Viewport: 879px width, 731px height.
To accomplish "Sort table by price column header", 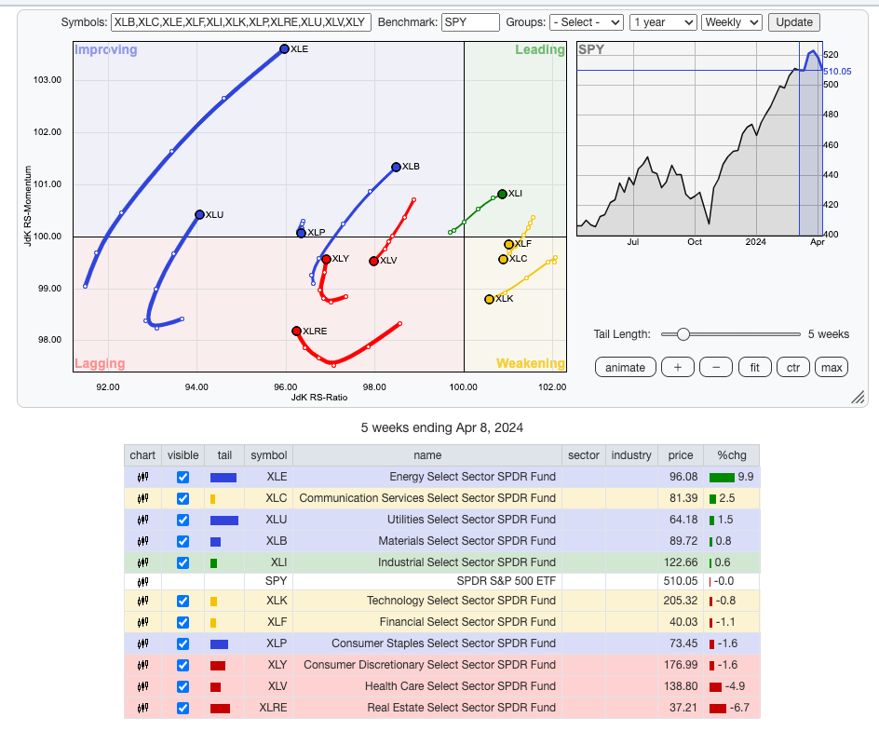I will (681, 455).
